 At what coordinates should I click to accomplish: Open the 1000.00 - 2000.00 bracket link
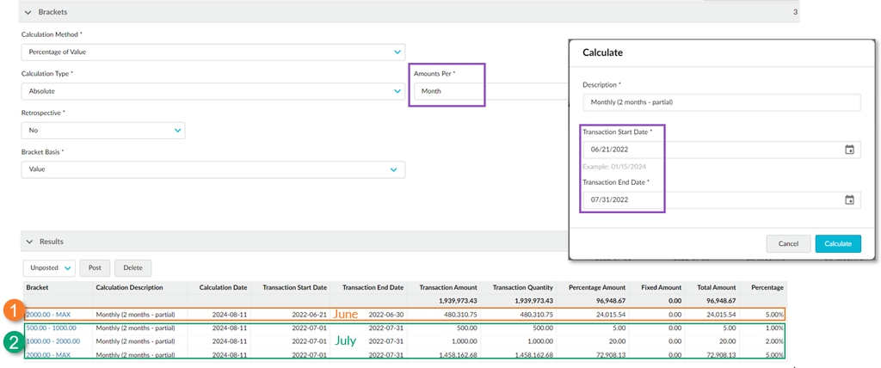tap(52, 341)
